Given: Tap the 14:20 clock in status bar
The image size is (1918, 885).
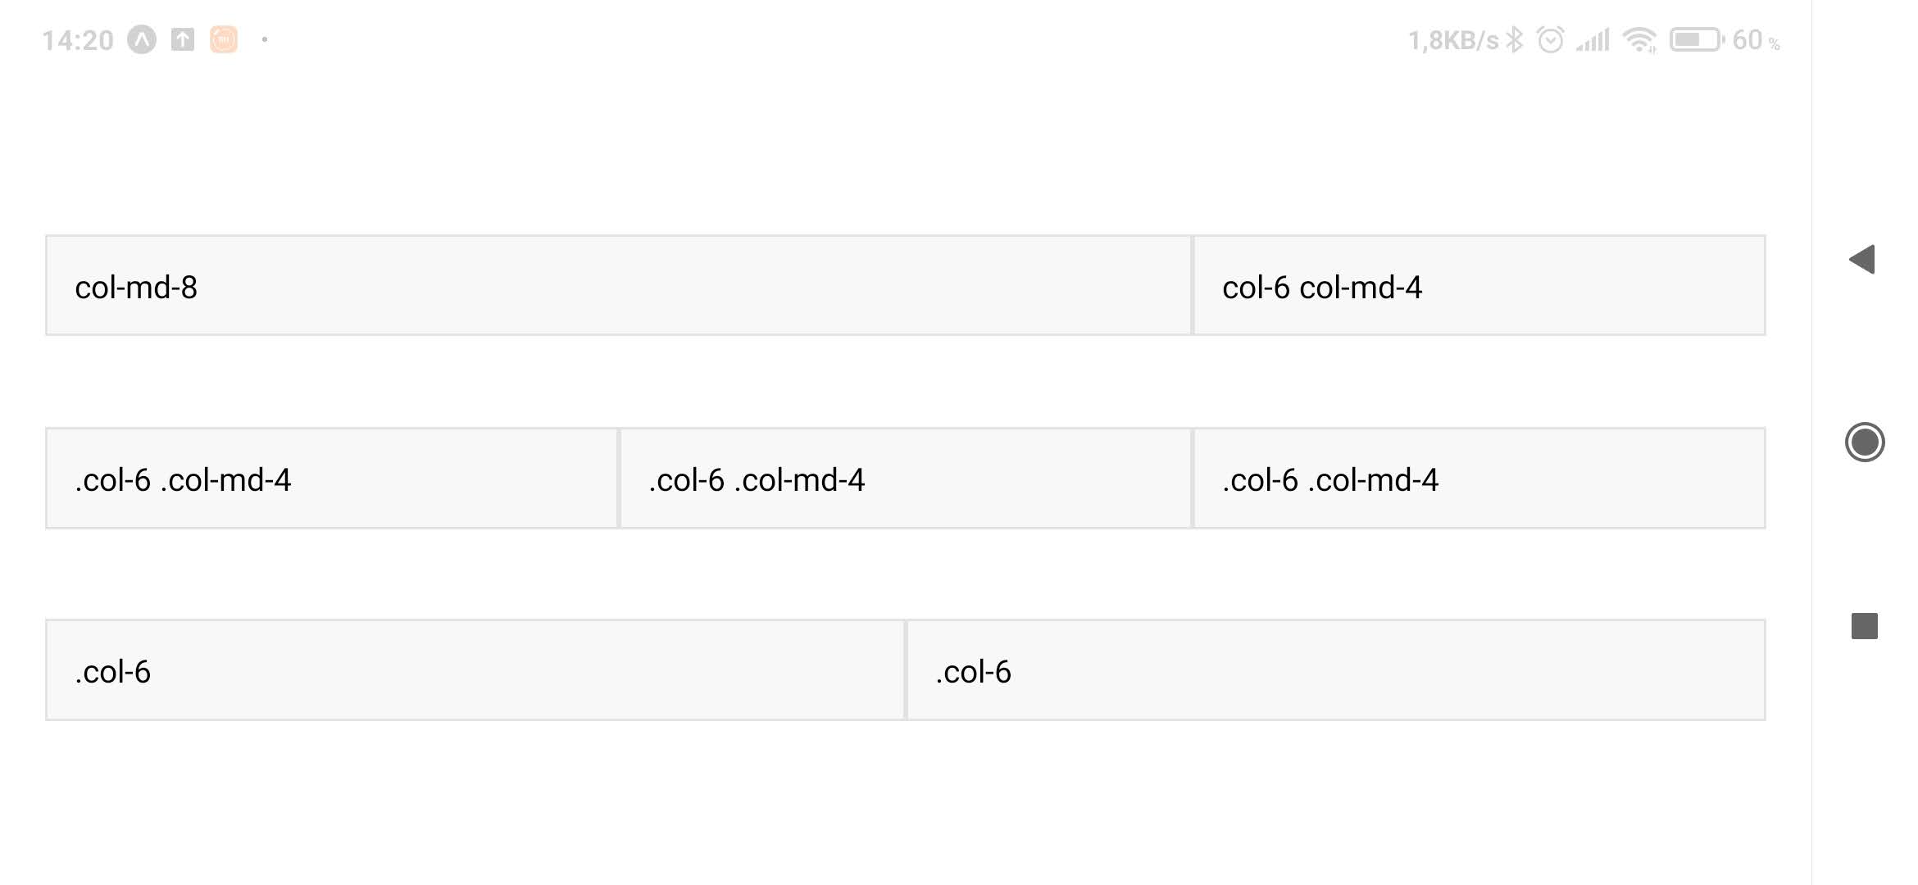Looking at the screenshot, I should pyautogui.click(x=78, y=40).
